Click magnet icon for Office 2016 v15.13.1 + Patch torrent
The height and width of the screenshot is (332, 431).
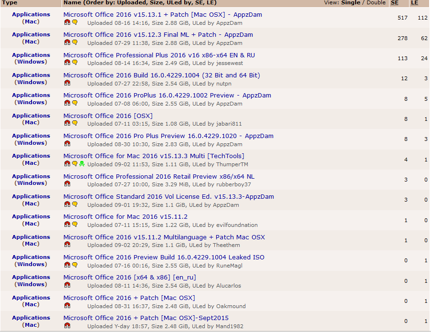(x=67, y=22)
